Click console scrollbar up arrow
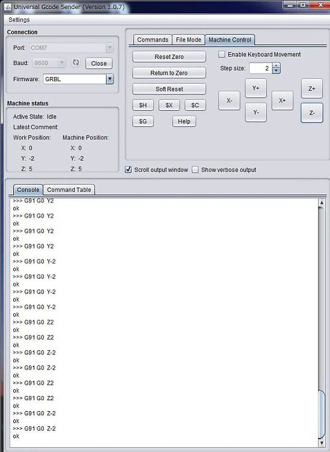330x452 pixels. click(x=322, y=203)
